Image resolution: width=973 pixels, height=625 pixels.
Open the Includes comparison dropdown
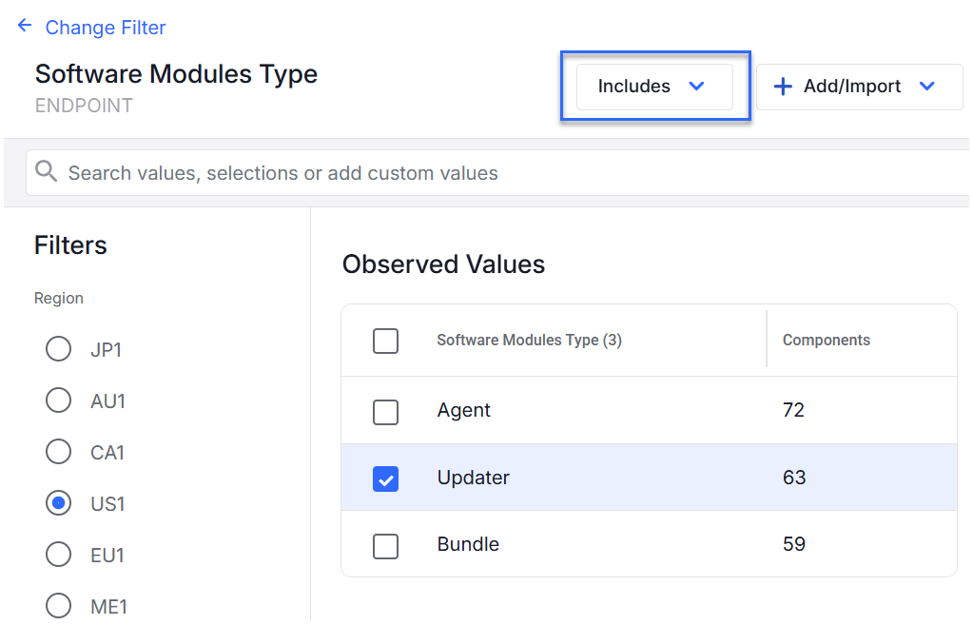(x=654, y=86)
